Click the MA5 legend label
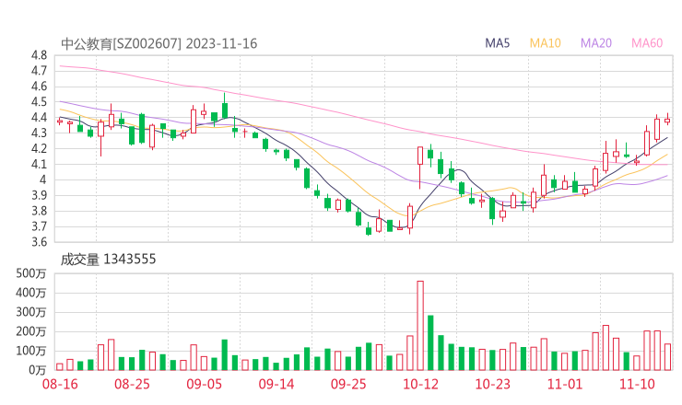682x405 pixels. [497, 43]
